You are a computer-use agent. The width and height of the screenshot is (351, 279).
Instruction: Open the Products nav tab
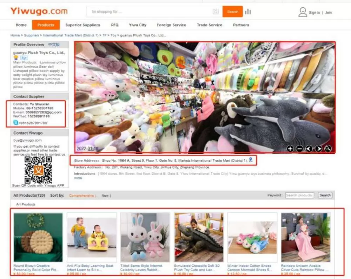tap(46, 25)
